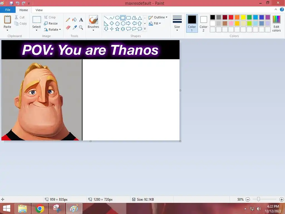Choose the Down arrow shape
The height and width of the screenshot is (214, 285).
coord(106,29)
